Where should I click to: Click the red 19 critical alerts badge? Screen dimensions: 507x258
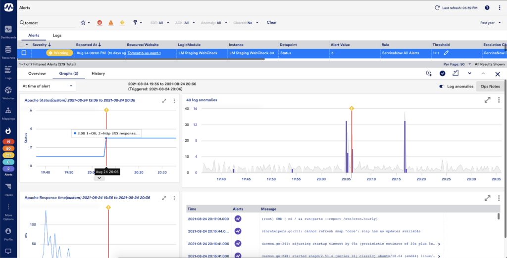coord(8,142)
